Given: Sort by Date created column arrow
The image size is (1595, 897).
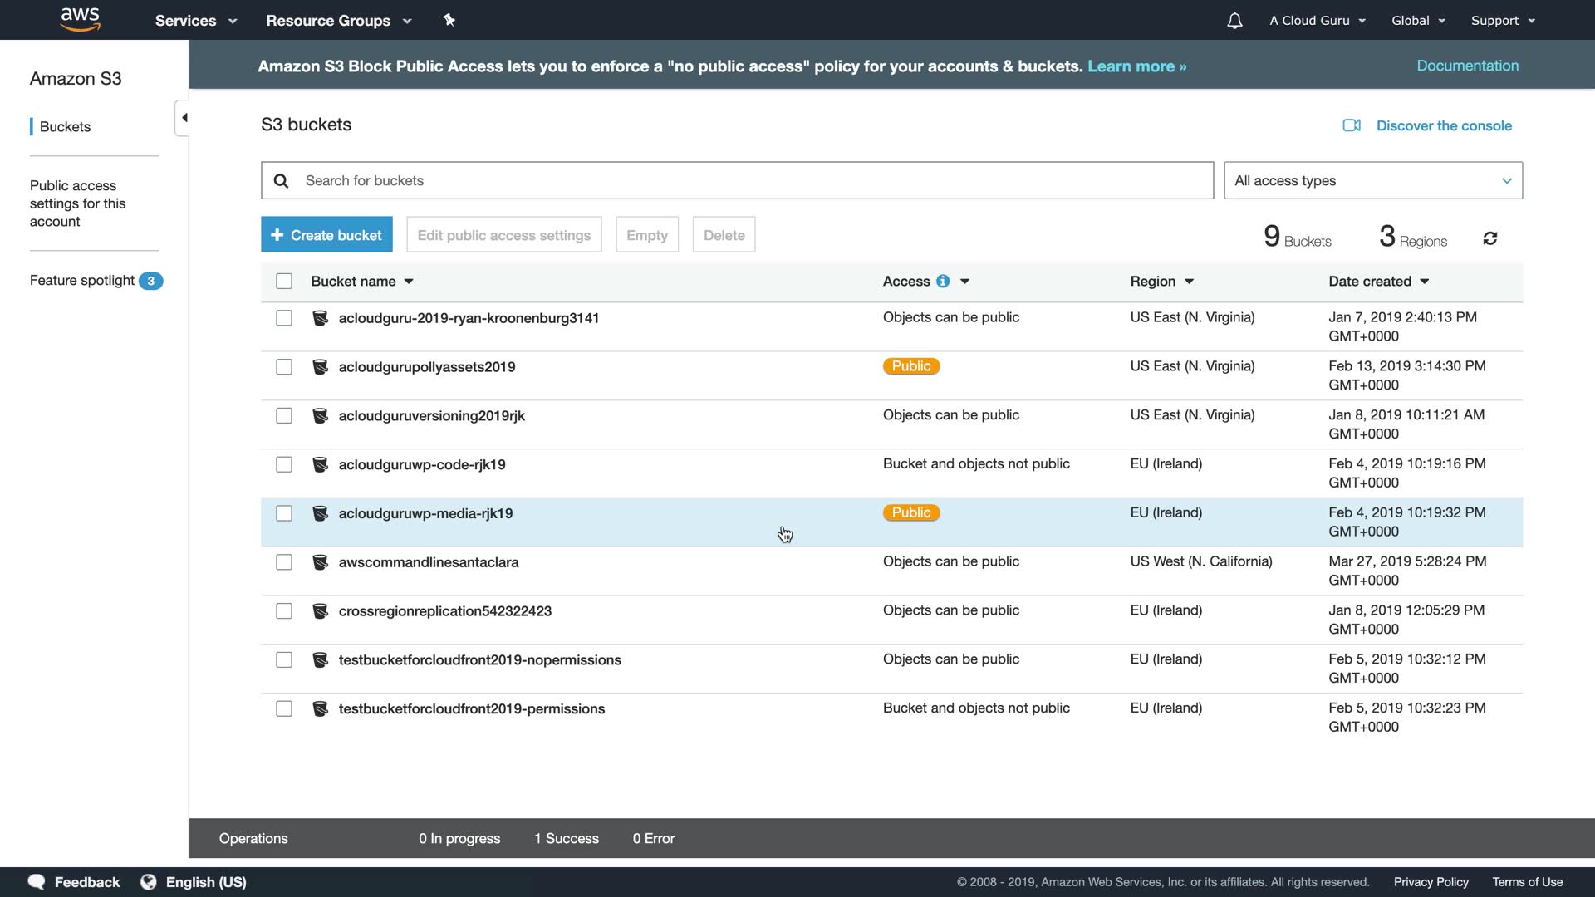Looking at the screenshot, I should click(x=1425, y=282).
